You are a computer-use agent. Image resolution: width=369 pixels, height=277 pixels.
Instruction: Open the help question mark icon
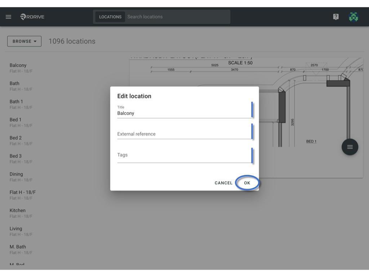tap(336, 17)
